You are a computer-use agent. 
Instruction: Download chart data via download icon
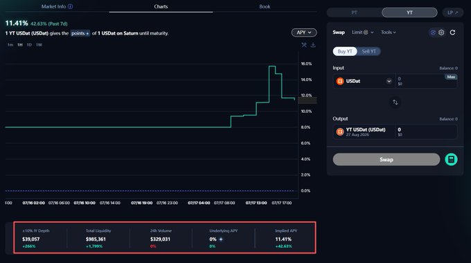[x=313, y=45]
